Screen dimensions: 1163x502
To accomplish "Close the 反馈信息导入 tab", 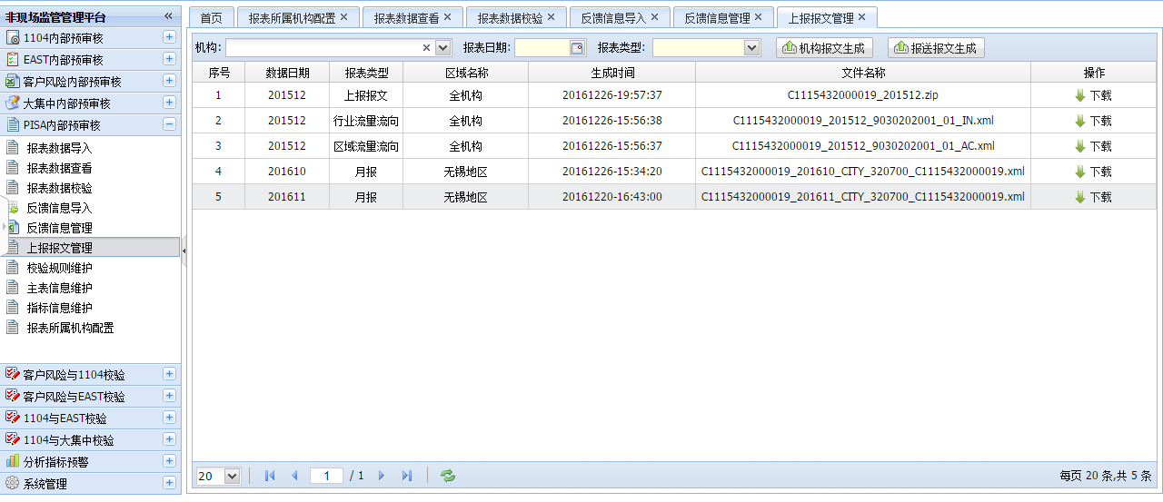I will click(654, 17).
